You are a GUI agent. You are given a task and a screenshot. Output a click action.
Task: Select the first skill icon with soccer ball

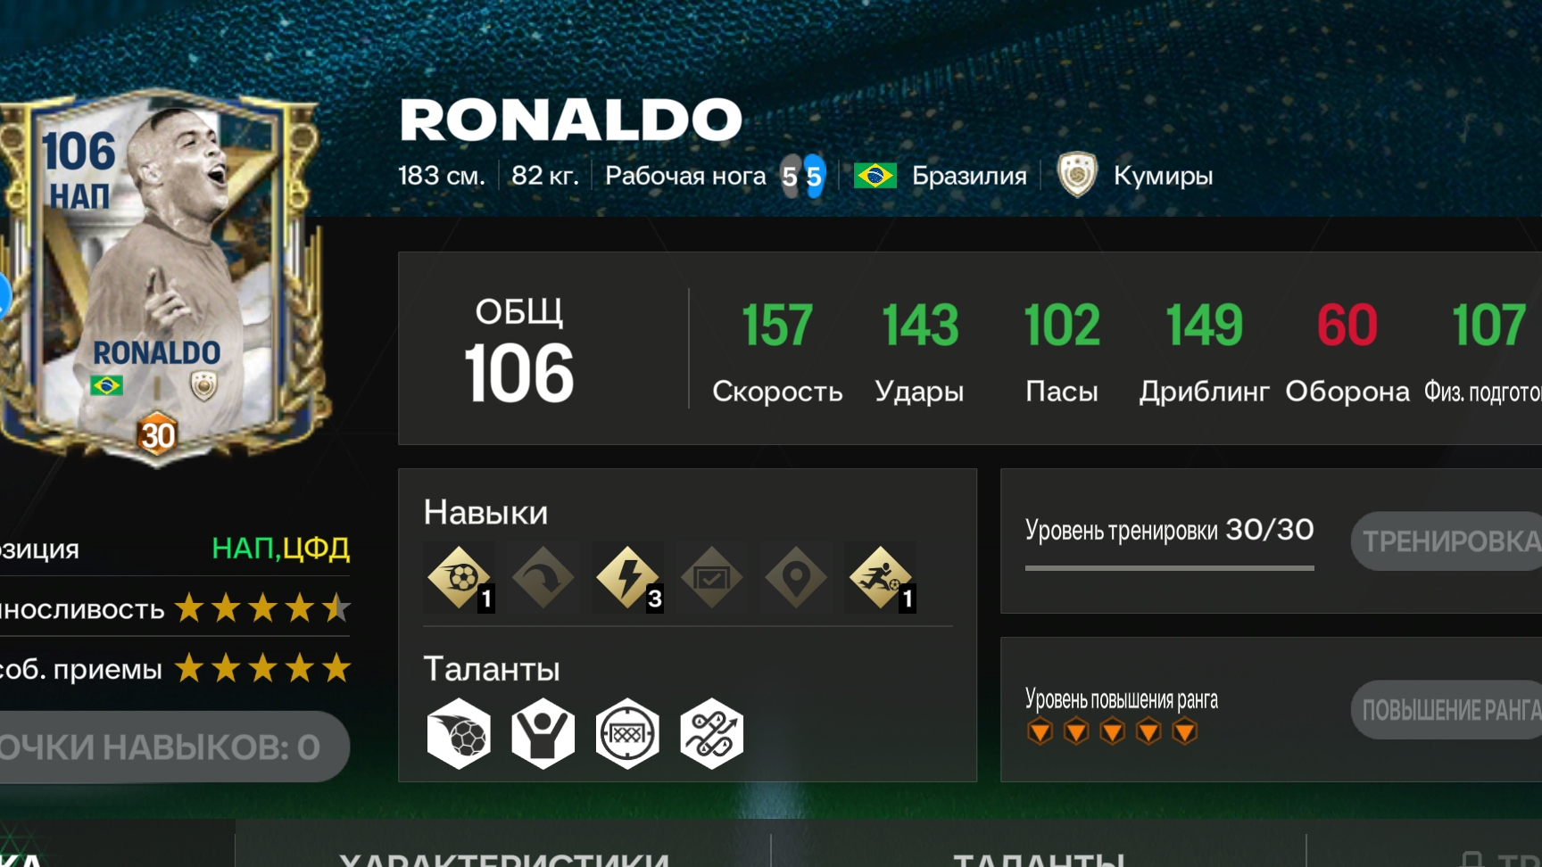coord(459,577)
